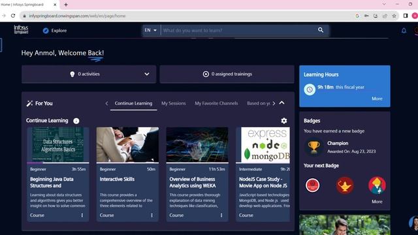The image size is (418, 235).
Task: Switch to My Sessions tab
Action: (174, 103)
